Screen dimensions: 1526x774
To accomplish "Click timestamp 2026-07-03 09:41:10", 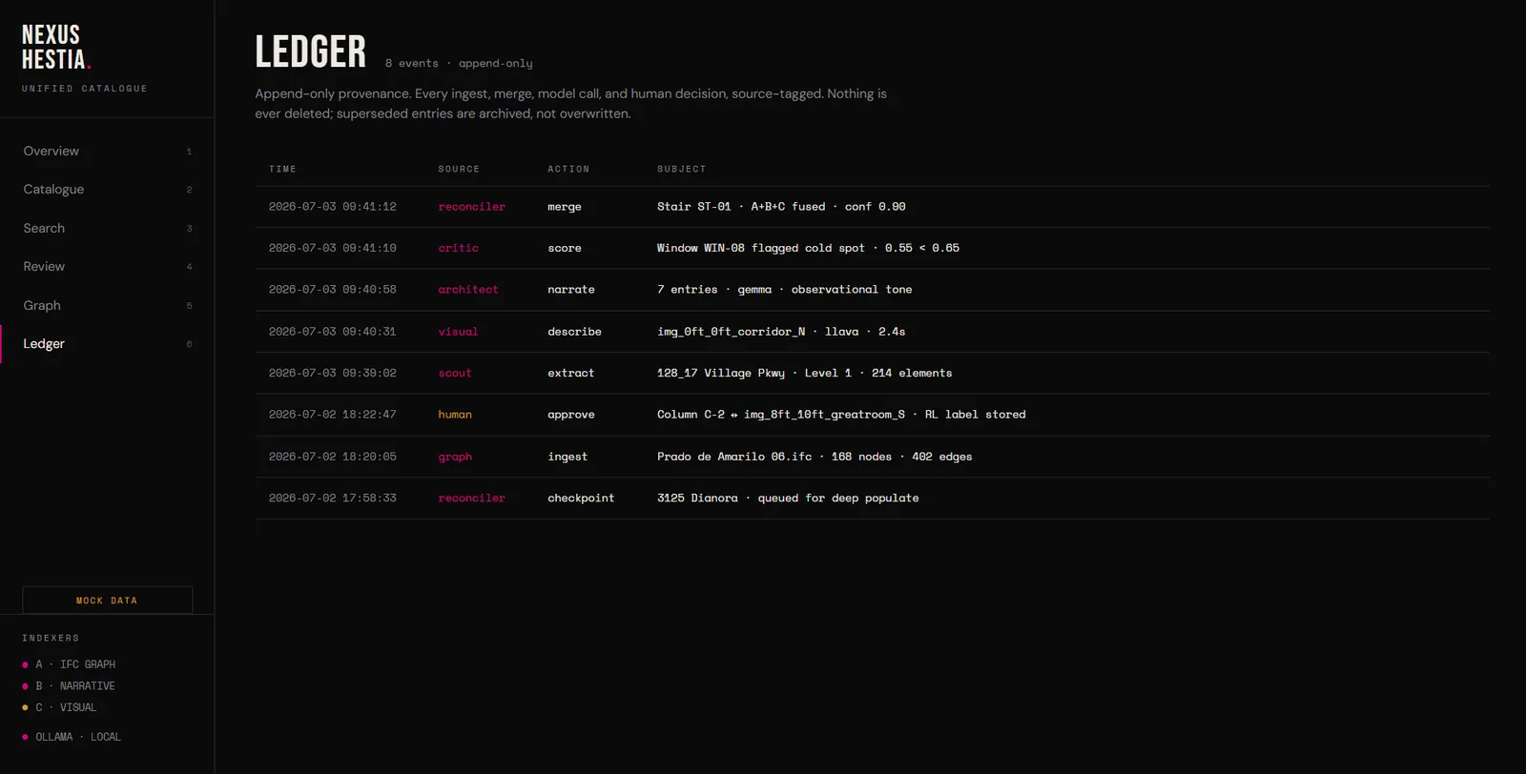I will 333,248.
